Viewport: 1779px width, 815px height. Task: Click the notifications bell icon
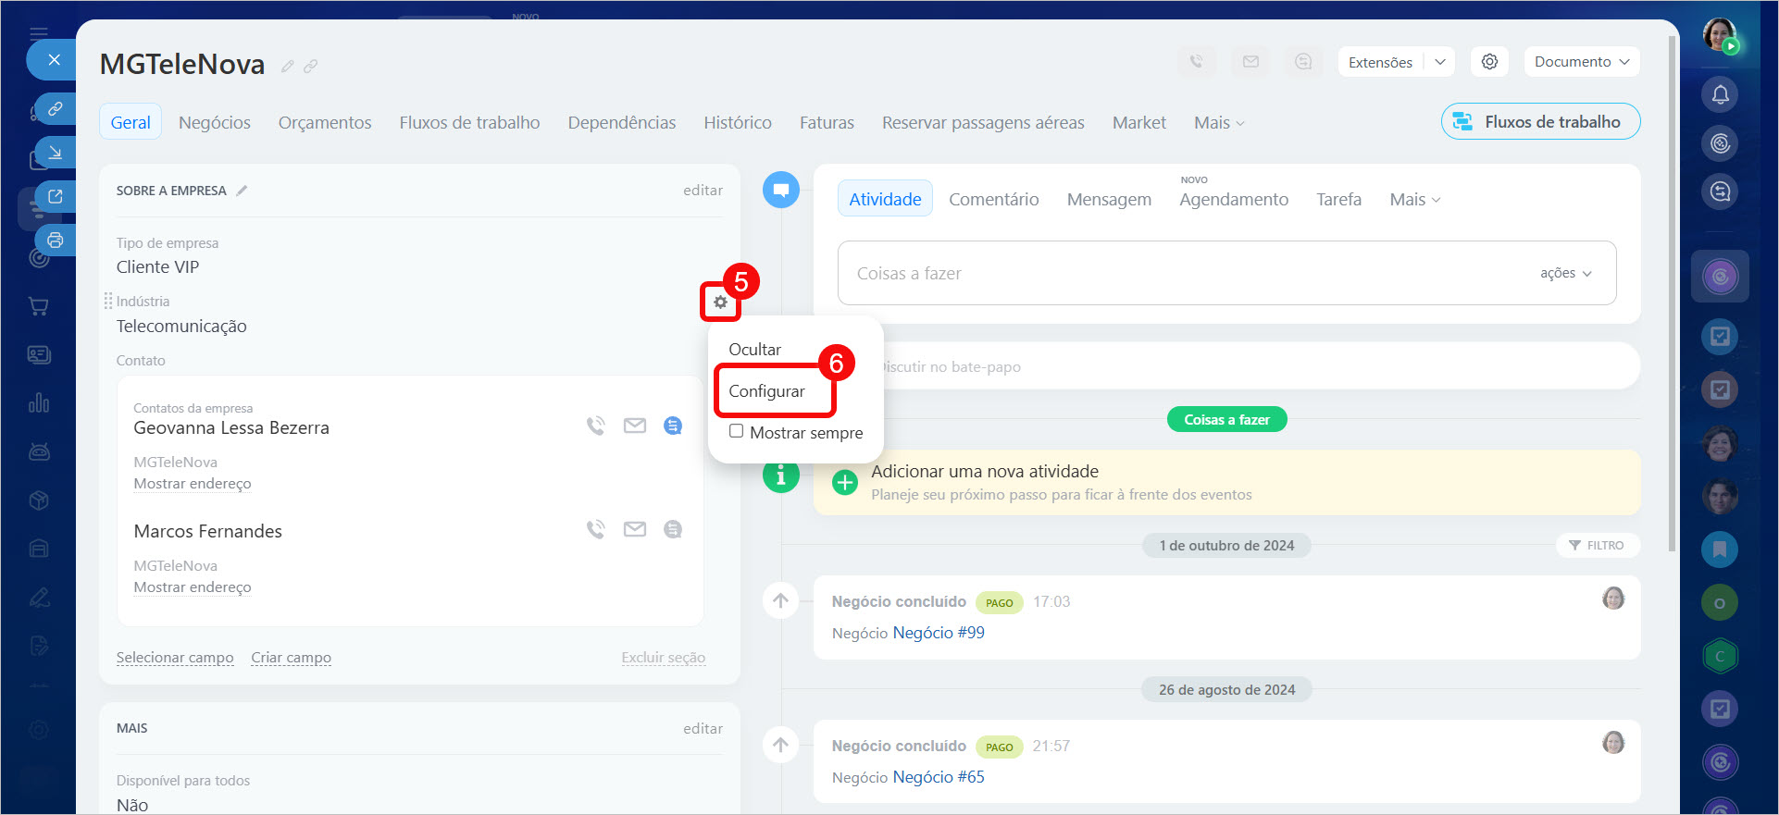point(1720,94)
